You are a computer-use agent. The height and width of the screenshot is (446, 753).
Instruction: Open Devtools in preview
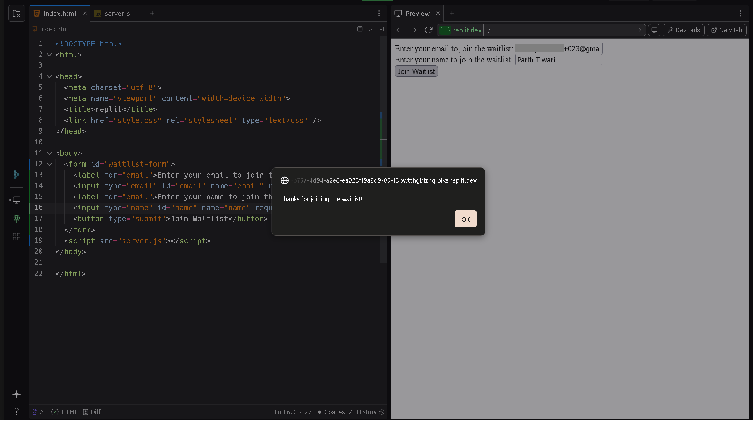(683, 30)
